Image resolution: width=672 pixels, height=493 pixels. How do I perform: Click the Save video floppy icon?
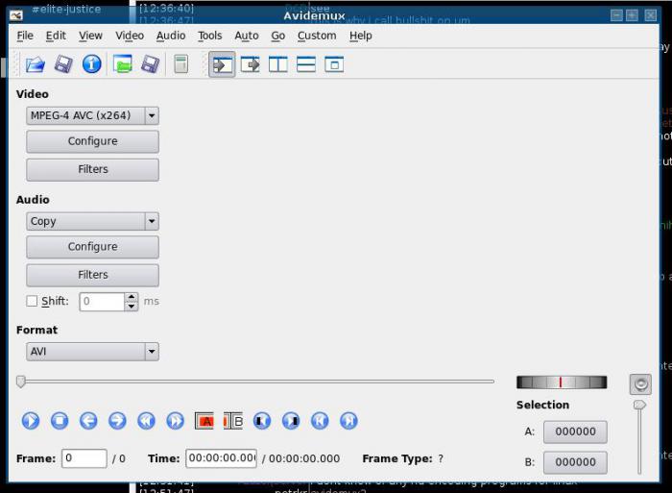click(63, 64)
